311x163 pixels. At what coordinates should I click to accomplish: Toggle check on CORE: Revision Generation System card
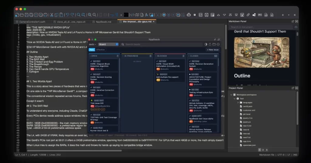(190, 61)
